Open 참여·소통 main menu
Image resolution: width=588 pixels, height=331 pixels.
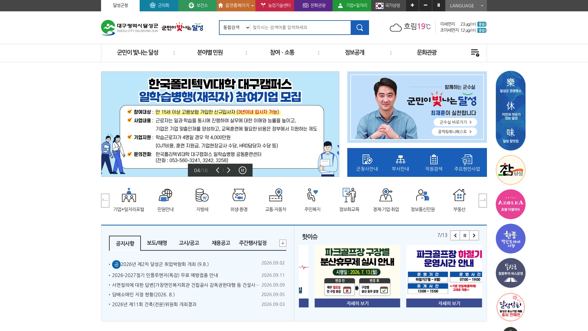[282, 53]
